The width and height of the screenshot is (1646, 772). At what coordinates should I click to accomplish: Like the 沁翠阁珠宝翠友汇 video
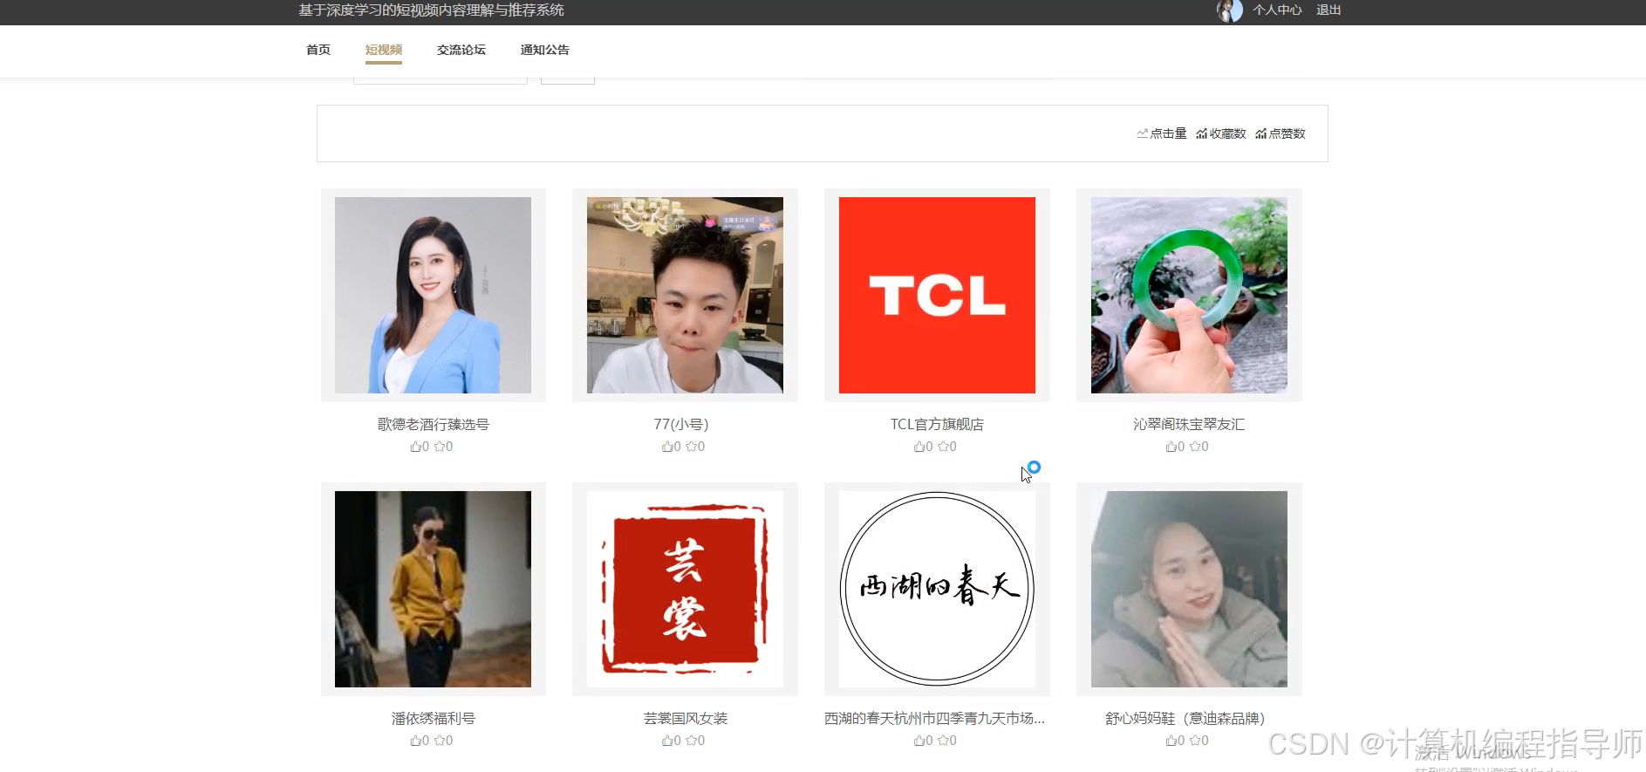[x=1172, y=447]
